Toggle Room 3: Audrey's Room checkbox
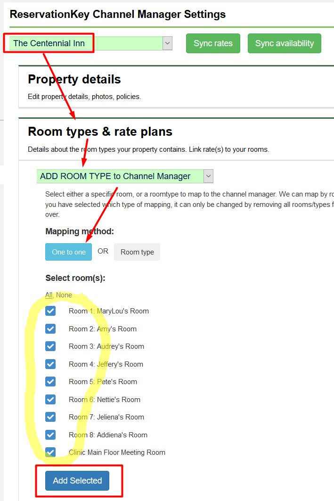This screenshot has width=334, height=501. tap(50, 346)
